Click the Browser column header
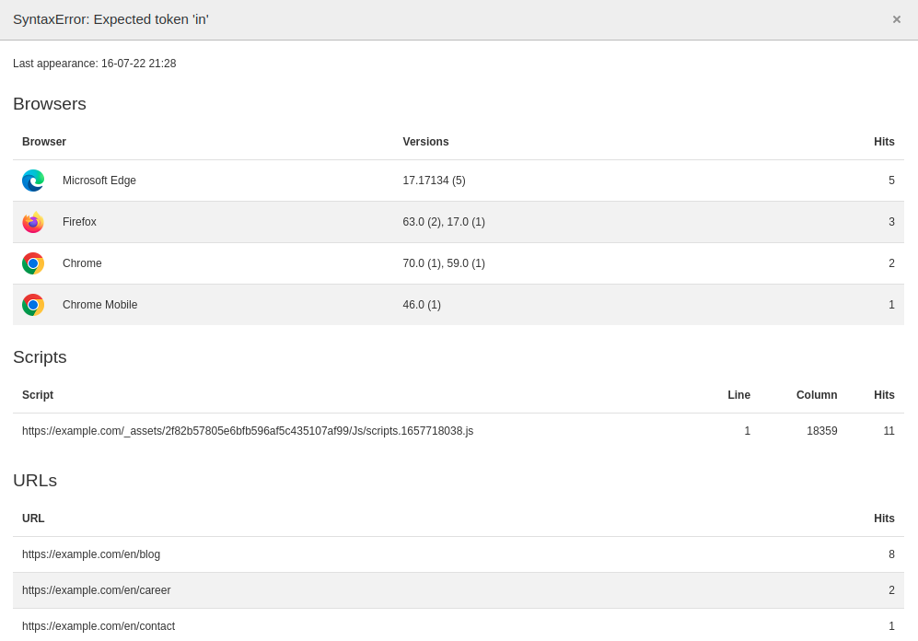 click(44, 142)
